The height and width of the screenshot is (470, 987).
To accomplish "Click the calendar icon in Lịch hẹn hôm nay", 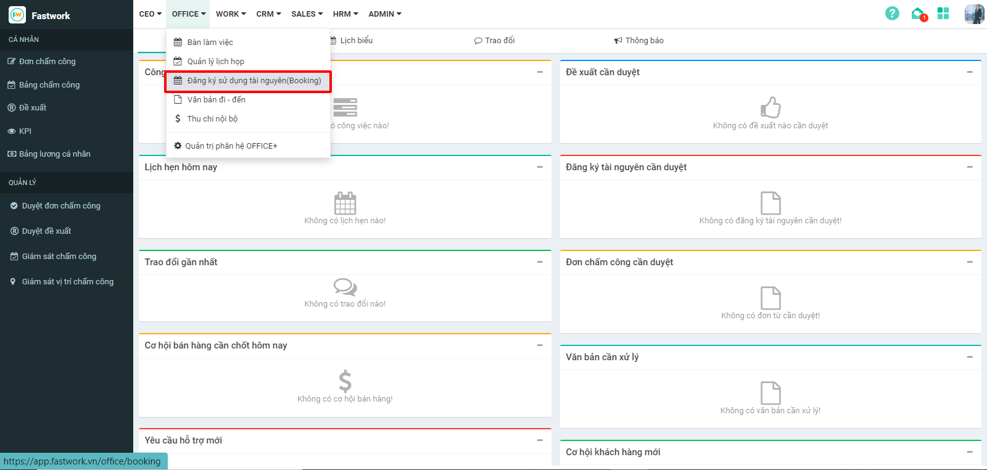I will pyautogui.click(x=345, y=203).
